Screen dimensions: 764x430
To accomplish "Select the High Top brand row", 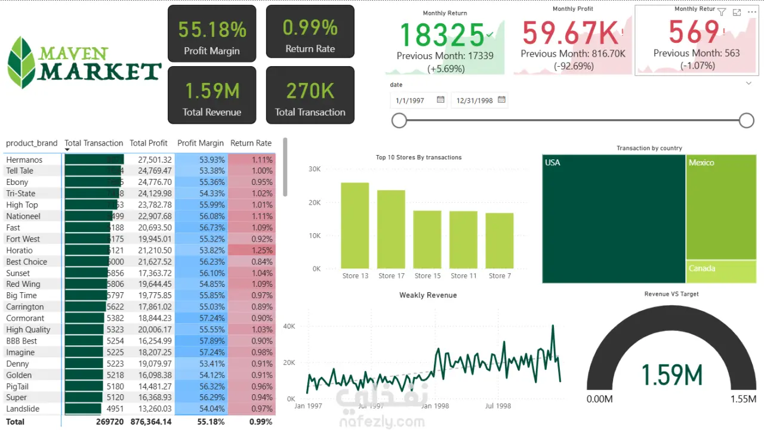I will (x=140, y=205).
